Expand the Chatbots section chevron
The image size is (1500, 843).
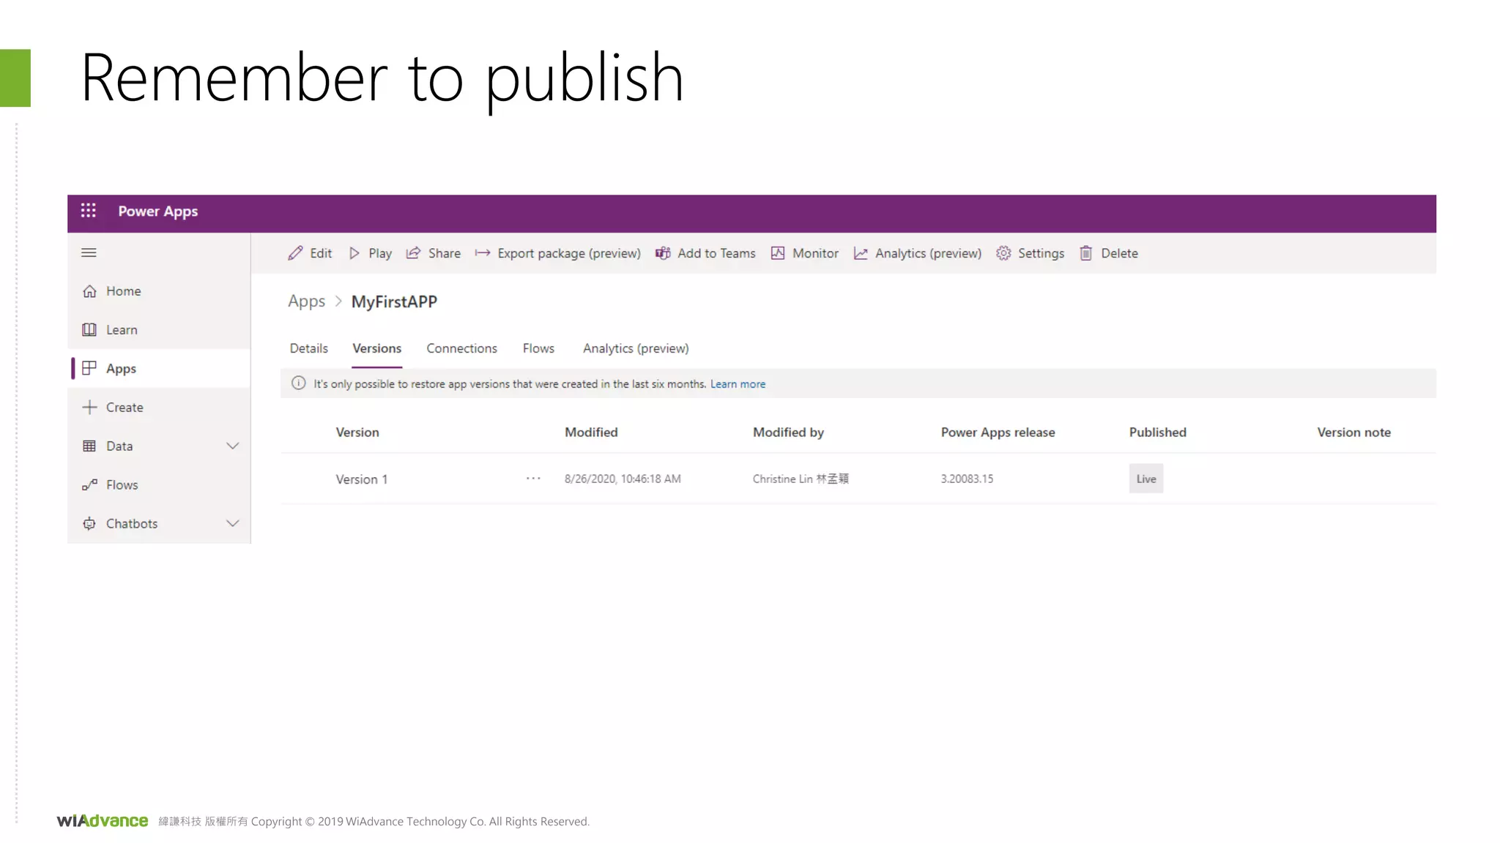[x=232, y=523]
